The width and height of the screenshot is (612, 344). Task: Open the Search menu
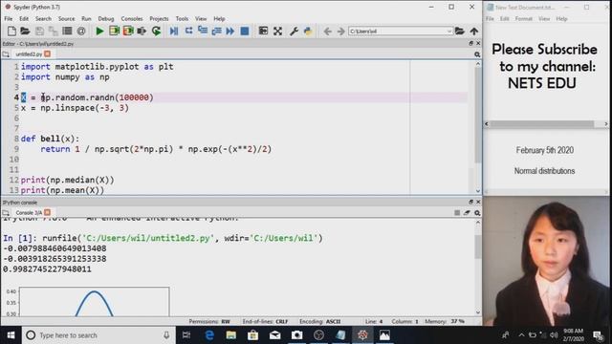pyautogui.click(x=43, y=19)
